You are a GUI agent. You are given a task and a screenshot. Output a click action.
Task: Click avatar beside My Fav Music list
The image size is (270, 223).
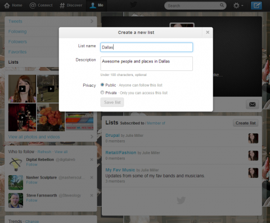coord(253,173)
